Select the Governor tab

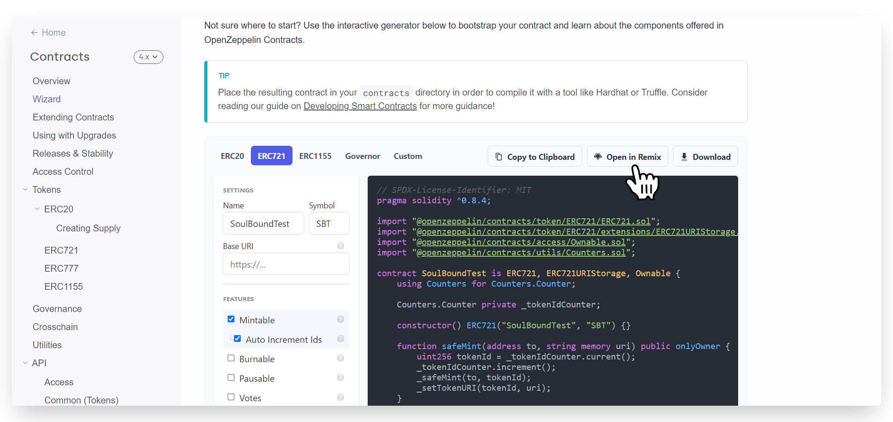click(362, 156)
